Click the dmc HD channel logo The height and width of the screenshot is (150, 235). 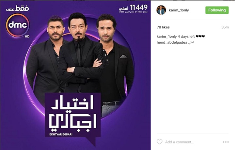[x=18, y=26]
